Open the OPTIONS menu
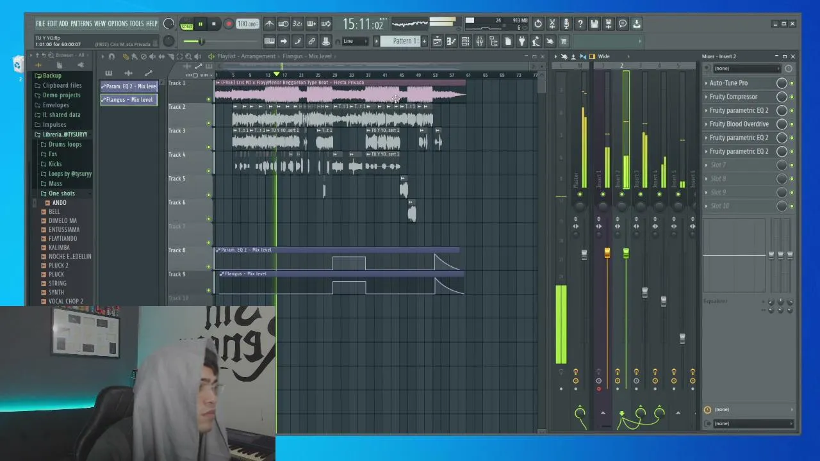The image size is (820, 461). click(x=118, y=24)
